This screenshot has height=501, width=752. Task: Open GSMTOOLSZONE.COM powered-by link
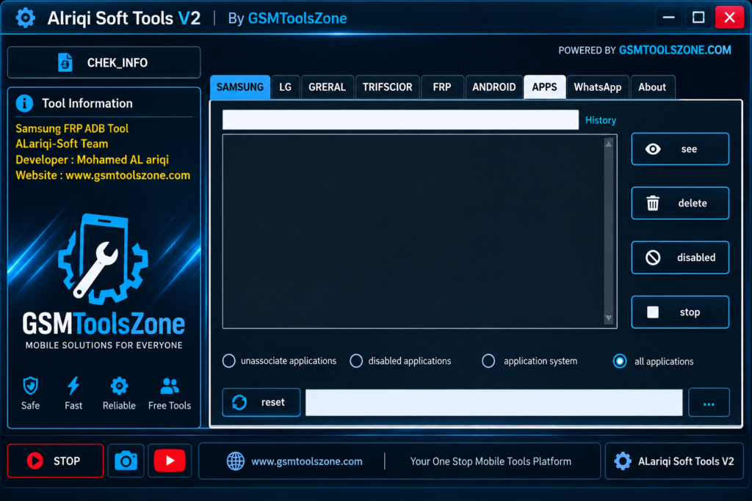(x=675, y=51)
